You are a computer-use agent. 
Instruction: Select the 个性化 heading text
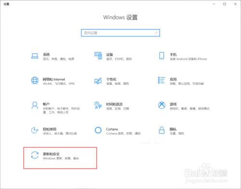111,79
